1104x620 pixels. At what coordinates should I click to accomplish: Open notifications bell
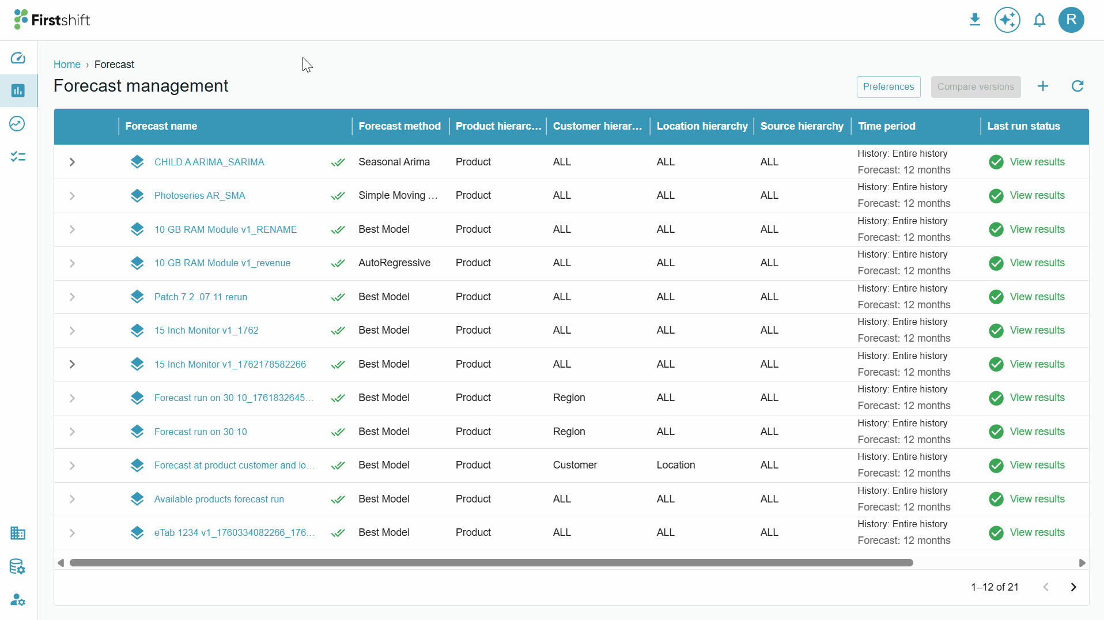coord(1039,20)
